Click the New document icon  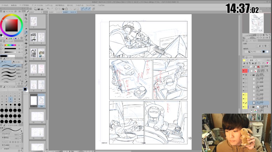coord(35,9)
